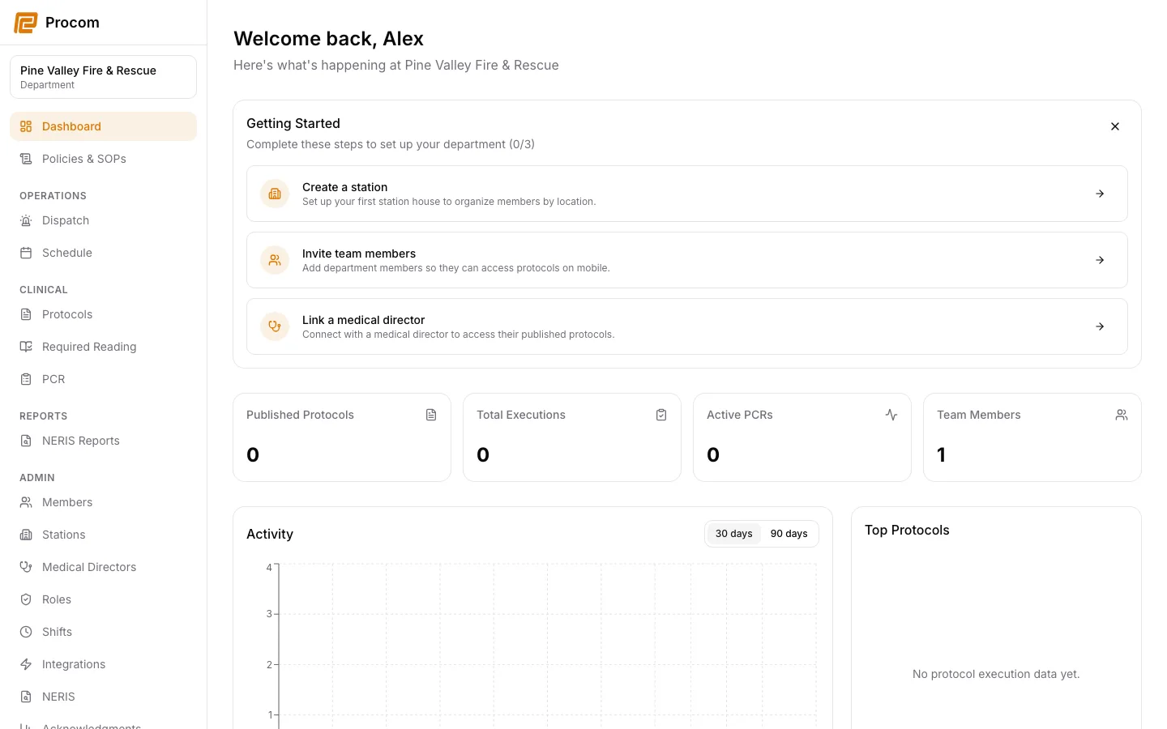Click the Top Protocols heading
Image resolution: width=1167 pixels, height=729 pixels.
click(x=907, y=530)
